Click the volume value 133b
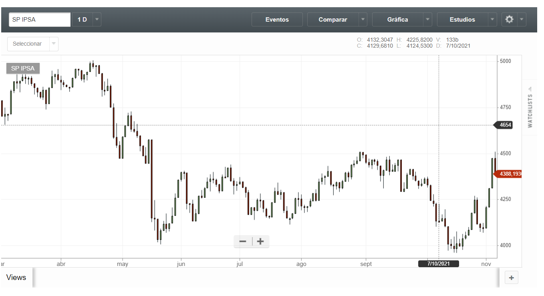This screenshot has width=544, height=296. (452, 40)
